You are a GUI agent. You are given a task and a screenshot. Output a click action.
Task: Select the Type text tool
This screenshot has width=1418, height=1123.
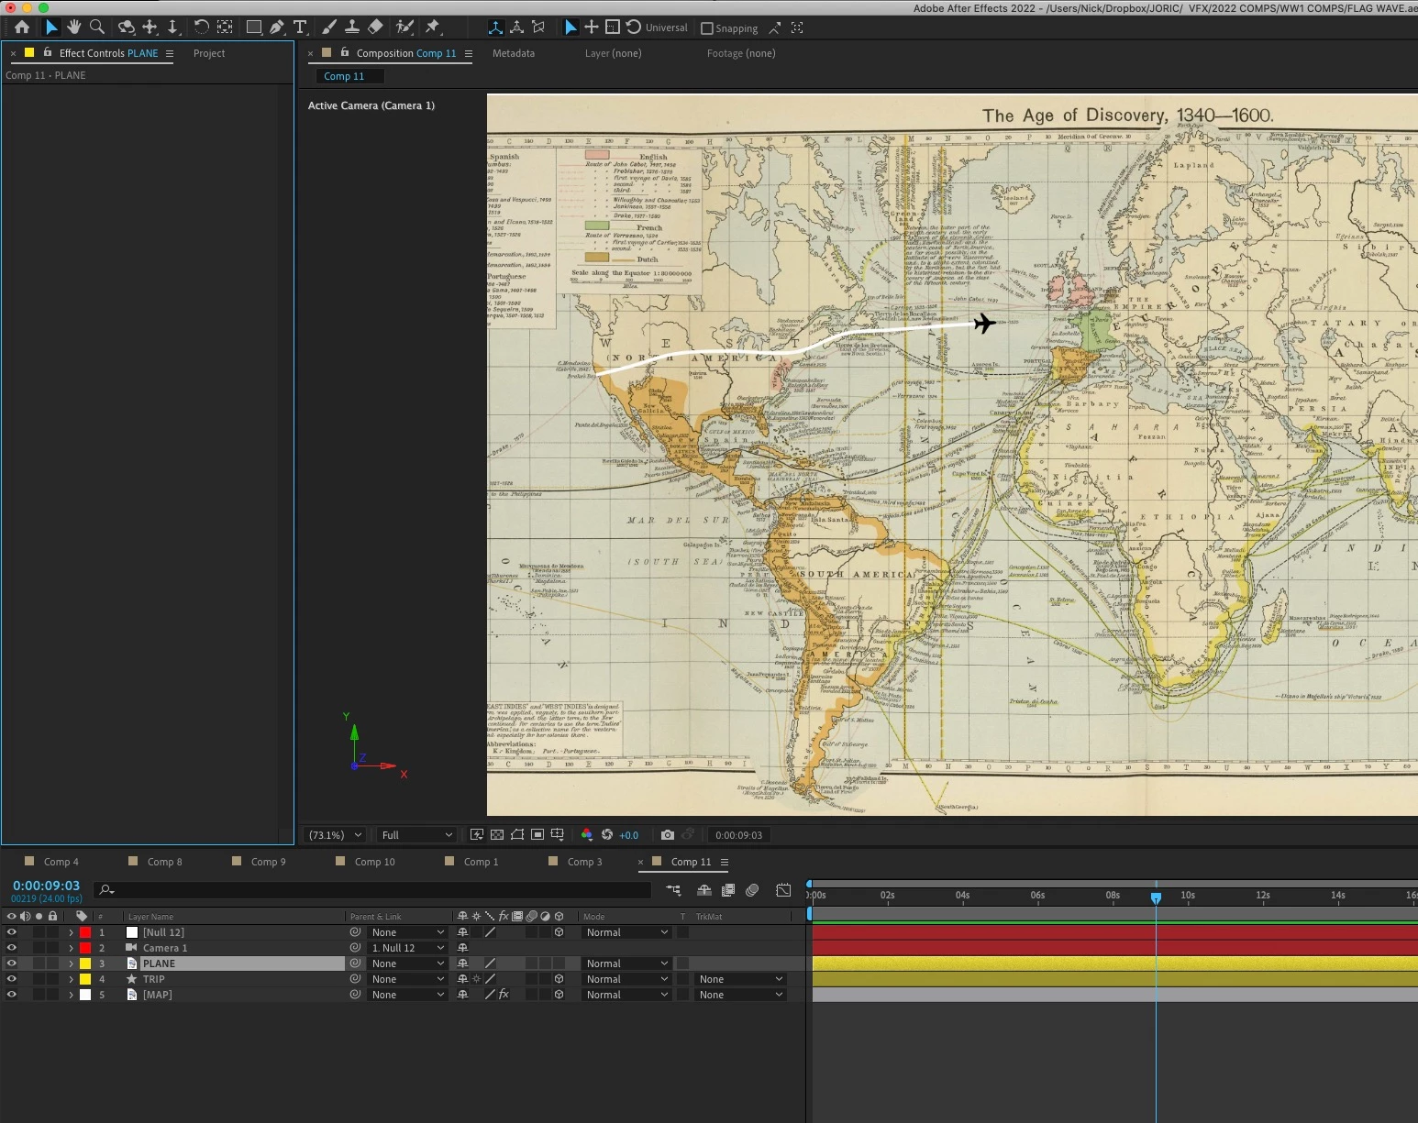(x=300, y=28)
